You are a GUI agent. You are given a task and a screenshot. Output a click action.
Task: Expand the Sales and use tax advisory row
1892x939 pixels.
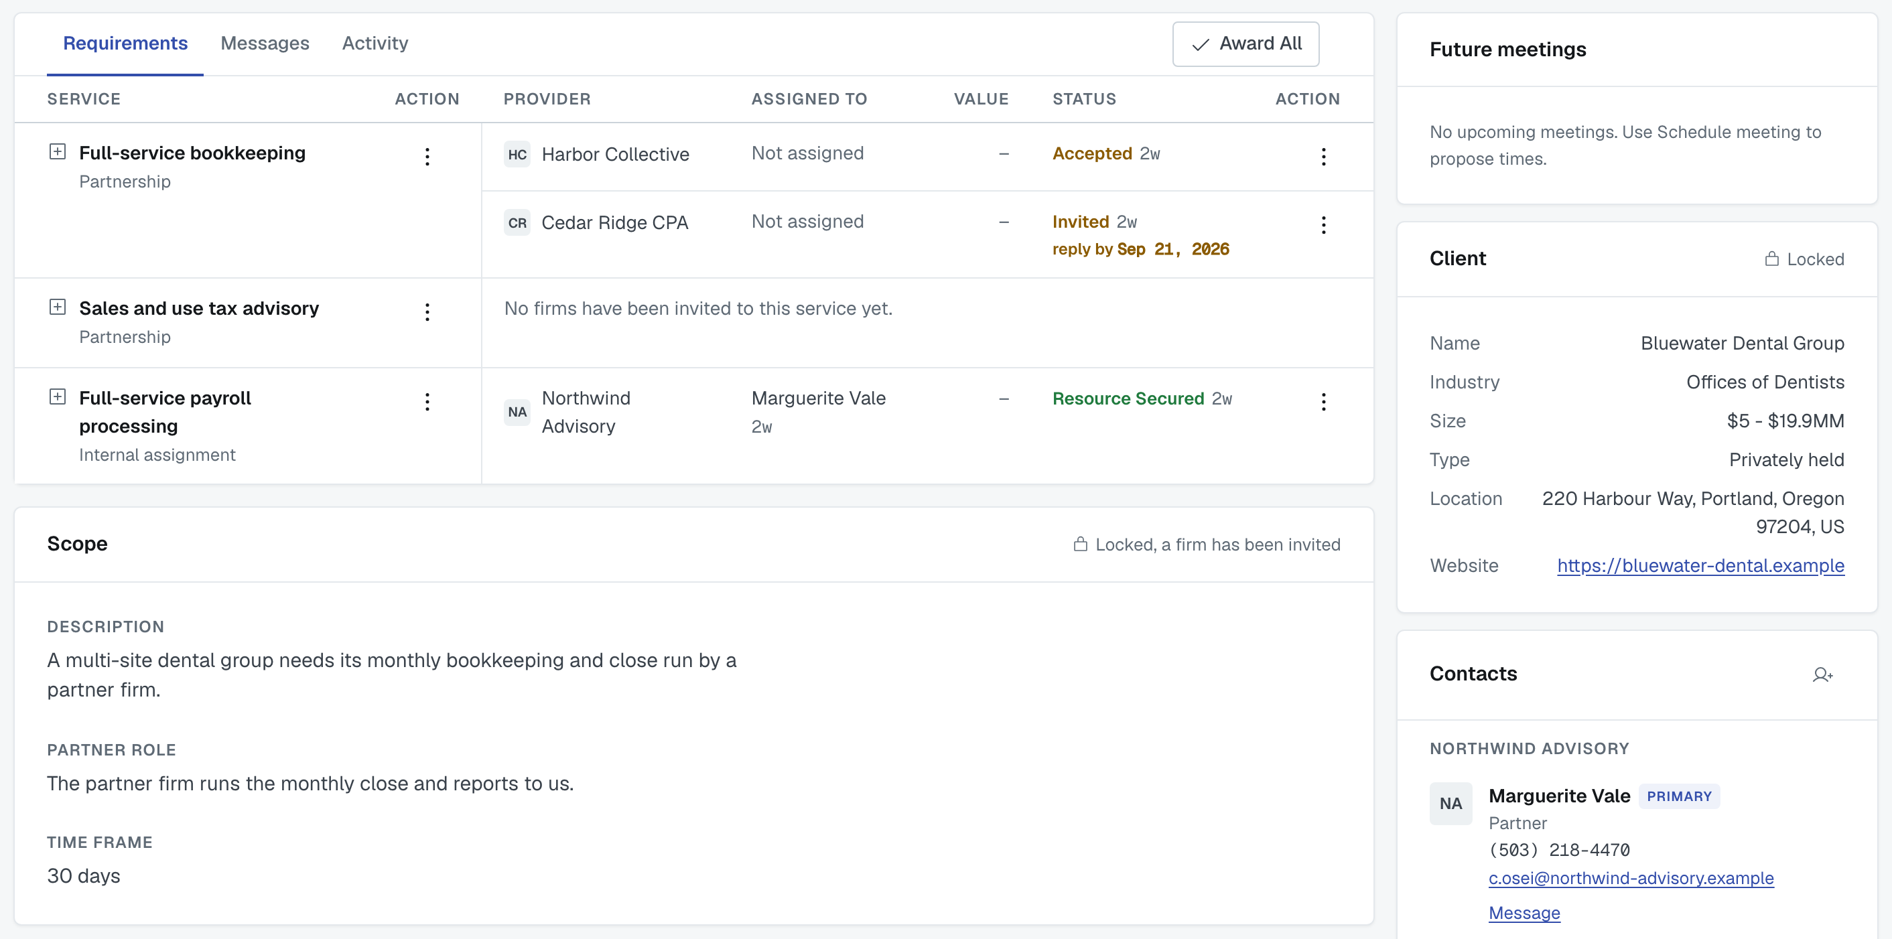58,307
